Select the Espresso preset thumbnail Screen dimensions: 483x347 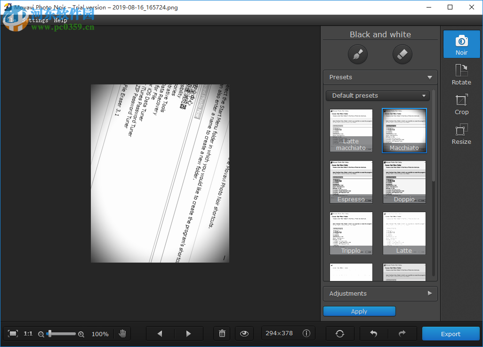pyautogui.click(x=351, y=182)
